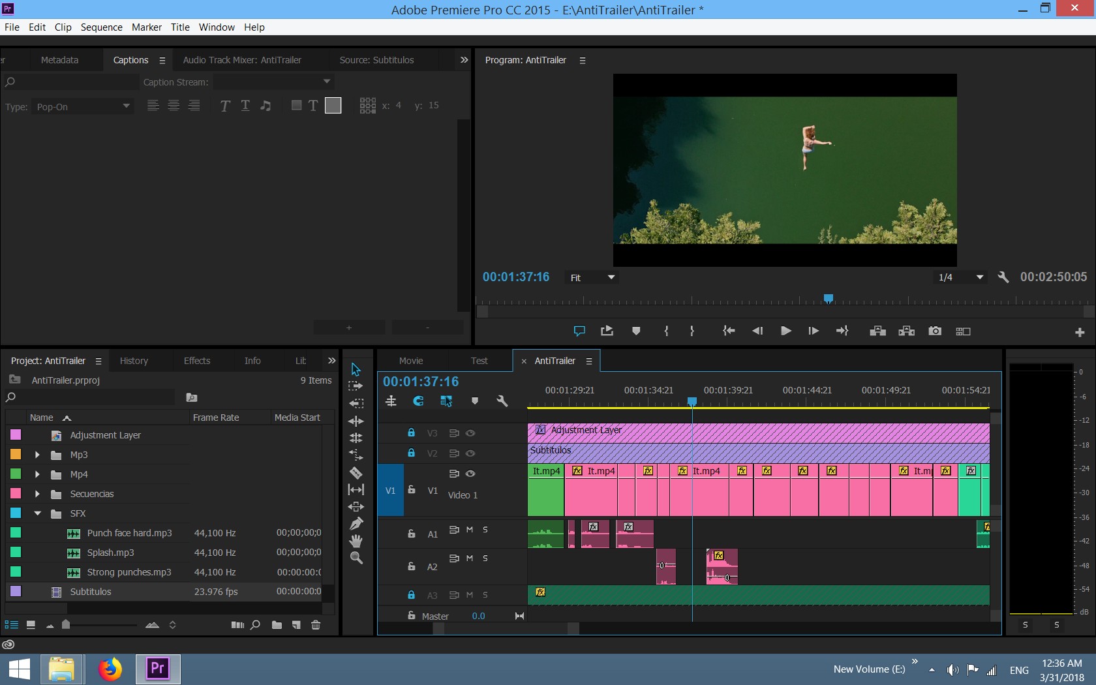Play the sequence in Program monitor
Screen dimensions: 1096x685
[786, 331]
